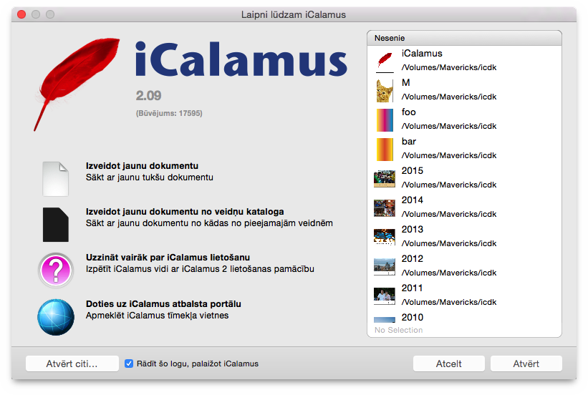Select the photo thumbnail of document 2014

point(385,208)
